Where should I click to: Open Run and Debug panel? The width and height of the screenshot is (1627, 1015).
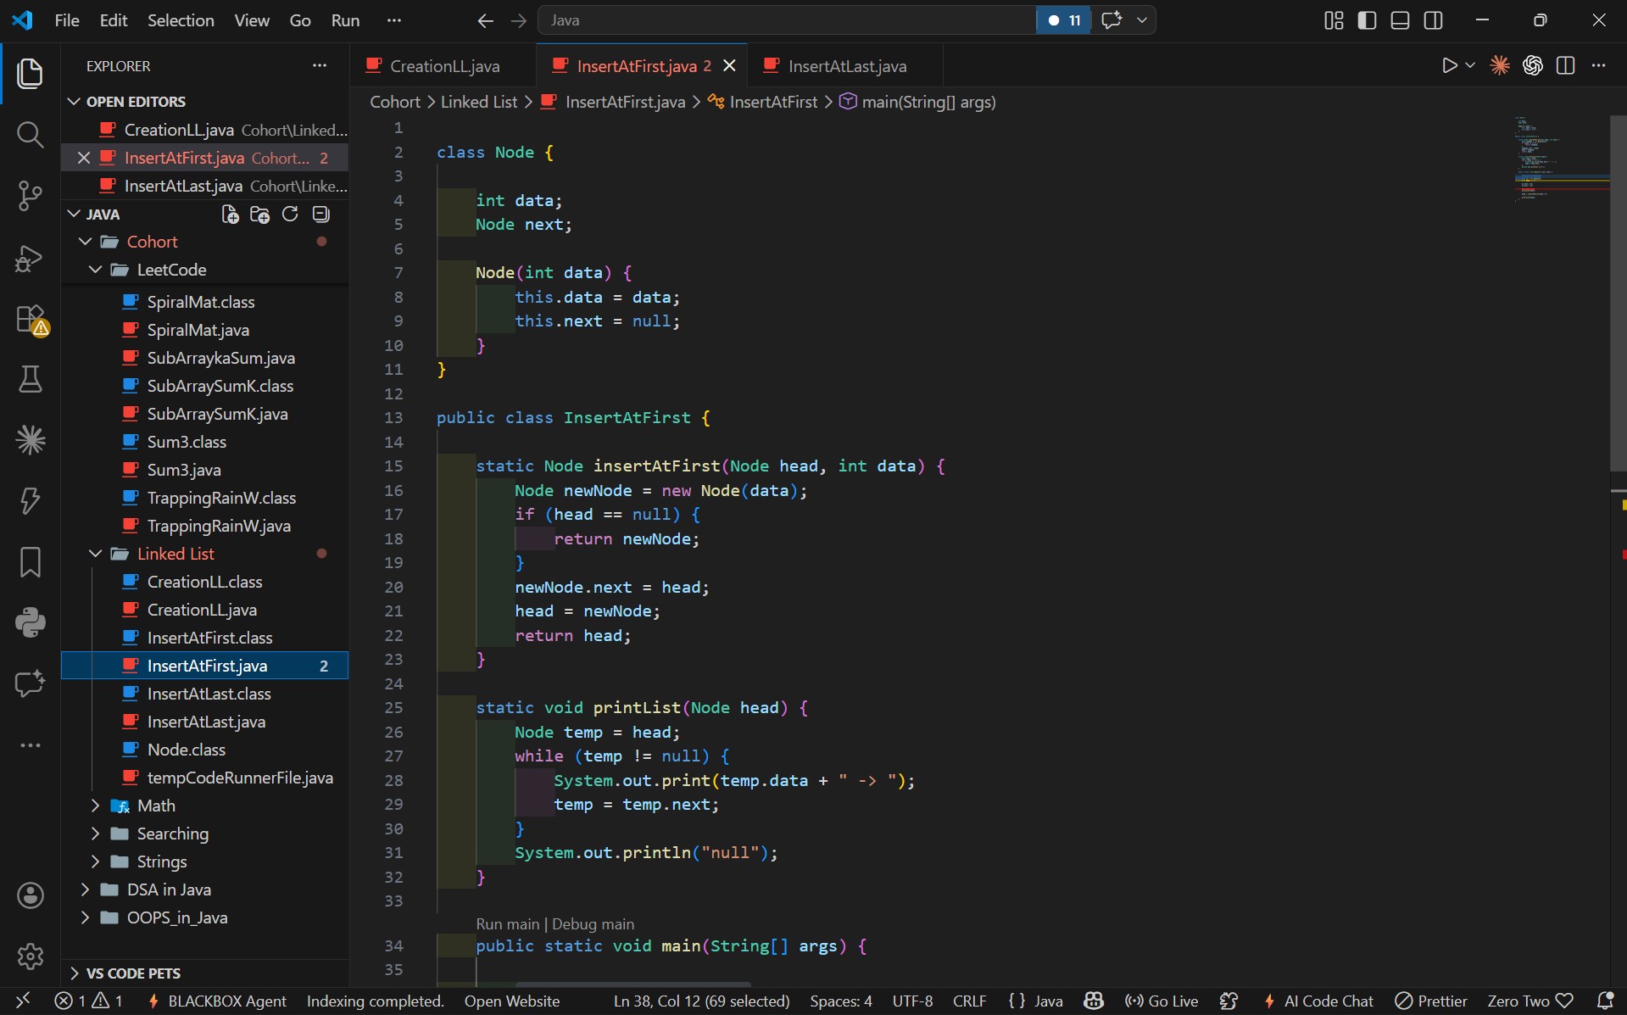click(x=30, y=258)
